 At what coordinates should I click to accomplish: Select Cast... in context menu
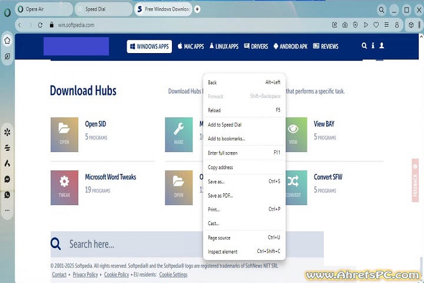[x=244, y=223]
